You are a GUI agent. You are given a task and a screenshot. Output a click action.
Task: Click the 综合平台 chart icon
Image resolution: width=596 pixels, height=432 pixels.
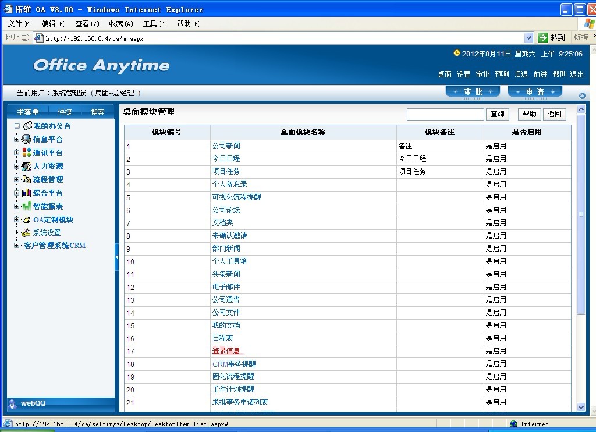pyautogui.click(x=27, y=193)
